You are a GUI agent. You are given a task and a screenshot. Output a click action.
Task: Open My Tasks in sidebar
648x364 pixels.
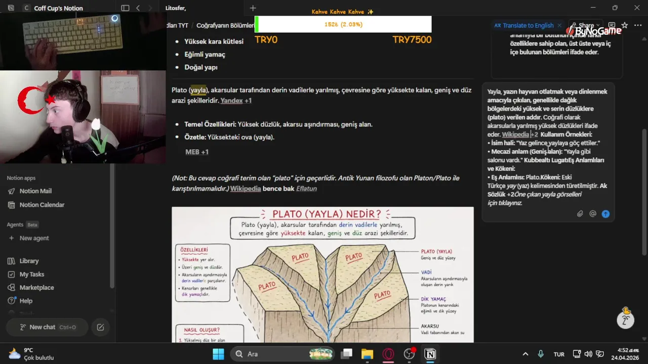pyautogui.click(x=32, y=274)
